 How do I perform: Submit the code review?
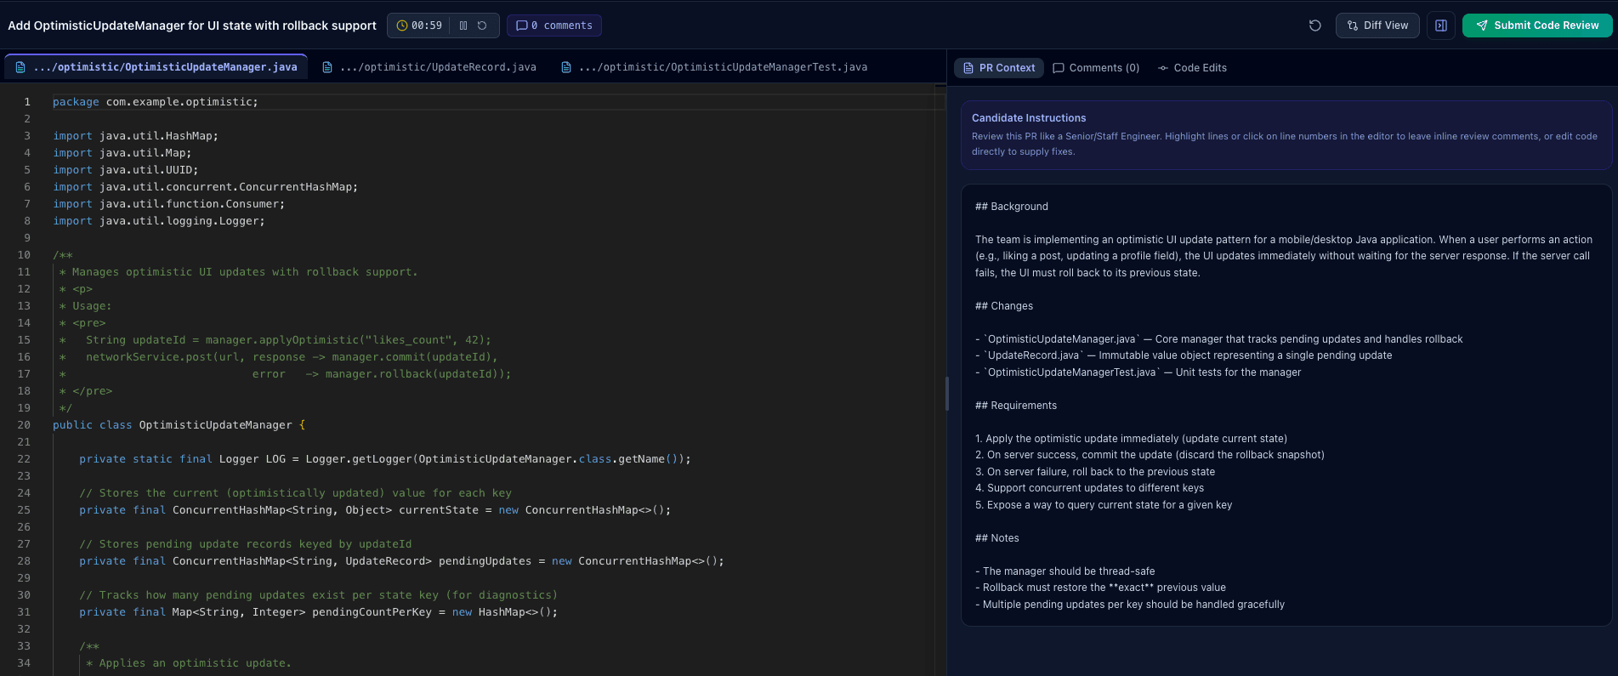1537,26
